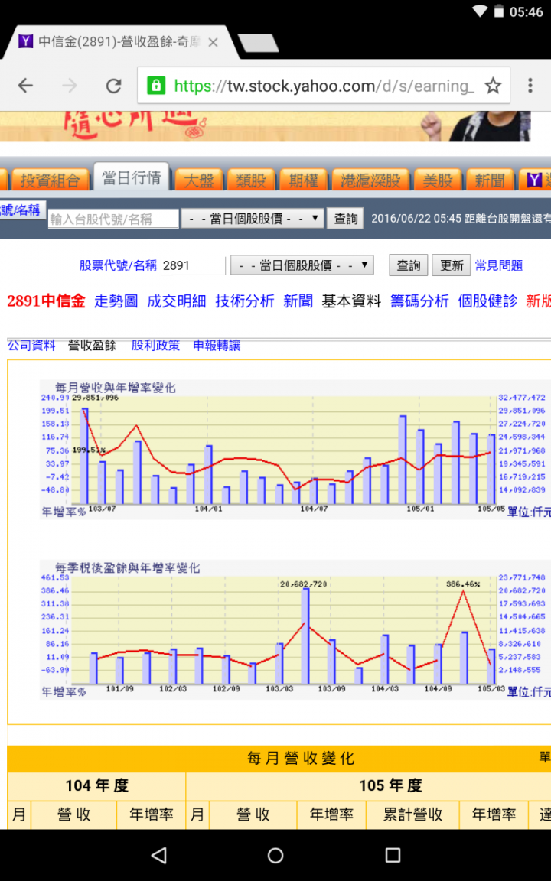Tap the top advertisement banner
This screenshot has height=881, width=551.
[x=266, y=126]
